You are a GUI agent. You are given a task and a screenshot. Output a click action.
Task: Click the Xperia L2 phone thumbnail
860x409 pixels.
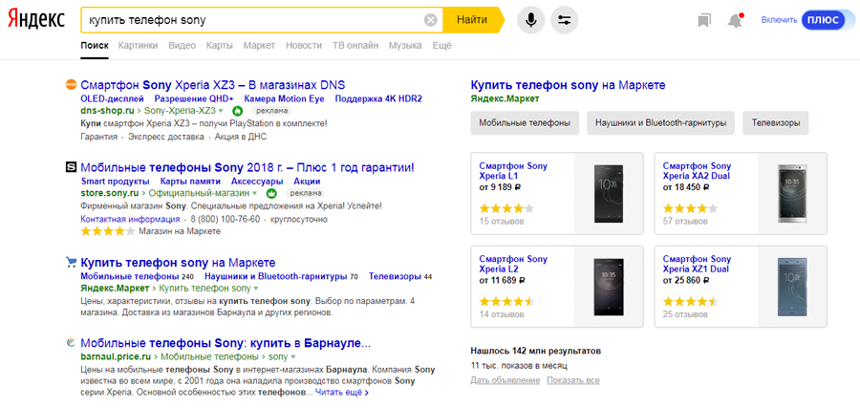[609, 287]
